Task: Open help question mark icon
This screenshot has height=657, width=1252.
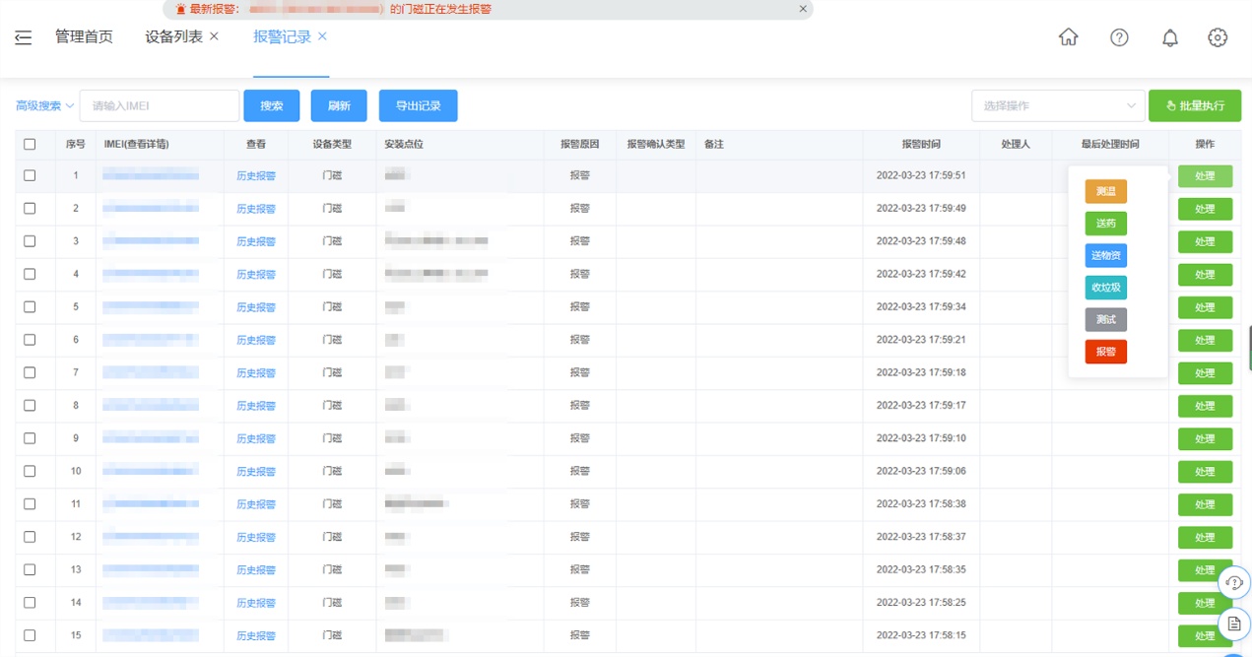Action: [x=1119, y=37]
